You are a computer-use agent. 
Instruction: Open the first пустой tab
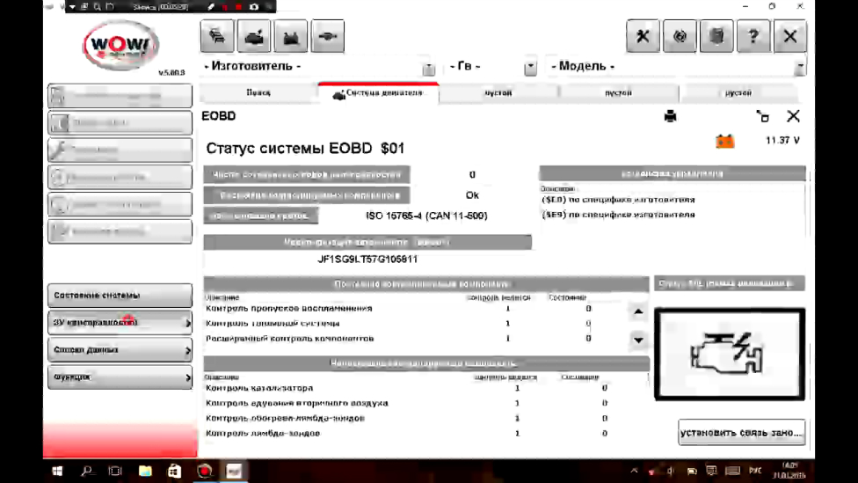point(498,93)
